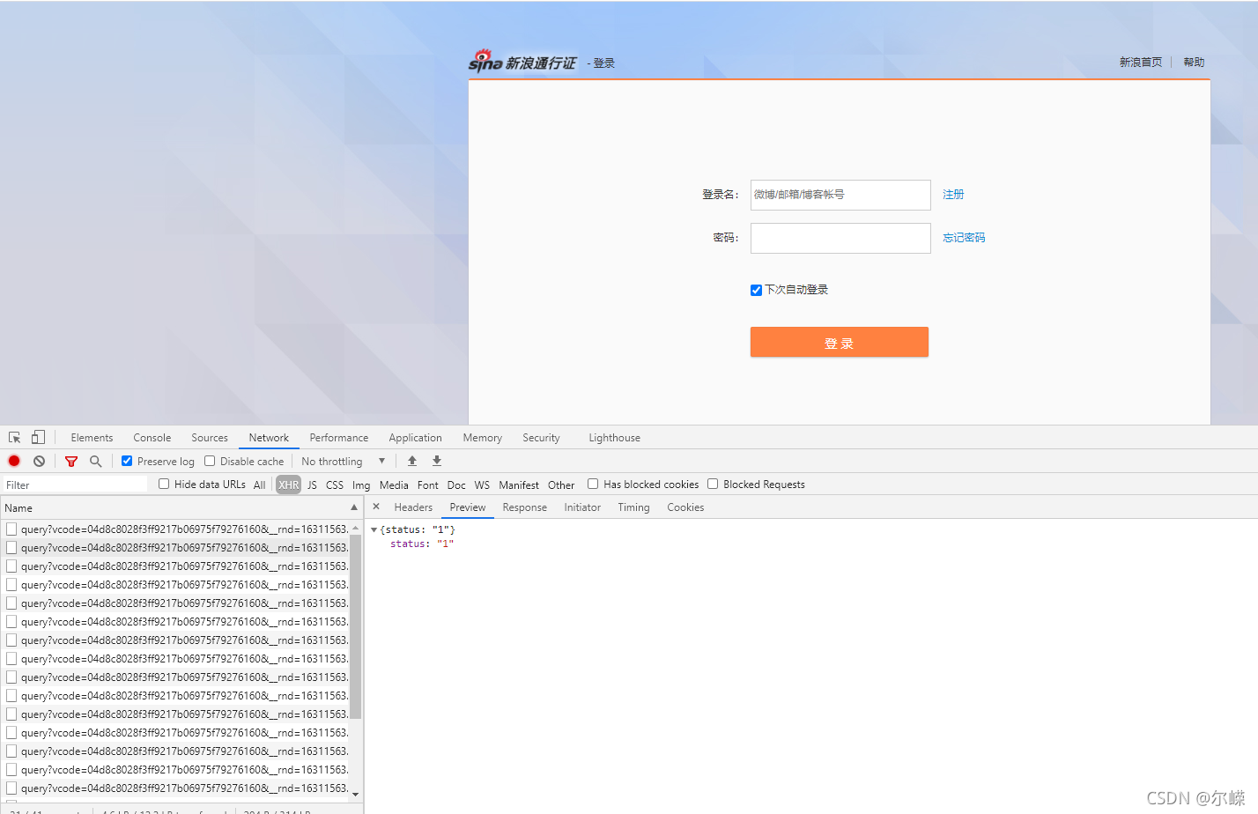Stop recording network log with red button
The image size is (1258, 814).
(x=14, y=461)
